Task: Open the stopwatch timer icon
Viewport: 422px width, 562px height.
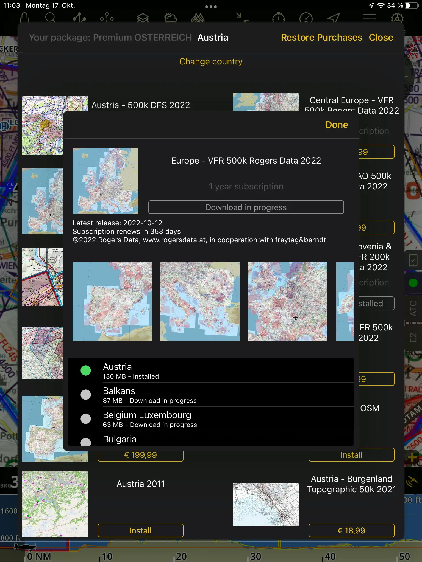Action: pyautogui.click(x=278, y=18)
